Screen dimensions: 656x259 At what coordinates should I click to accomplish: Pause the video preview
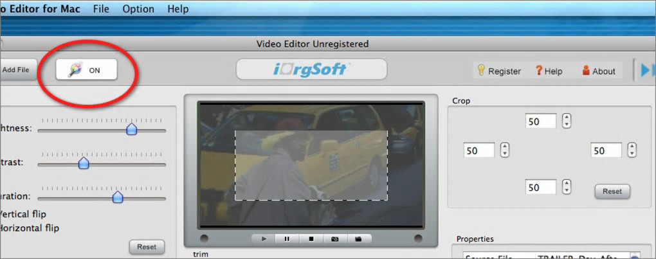click(x=287, y=239)
